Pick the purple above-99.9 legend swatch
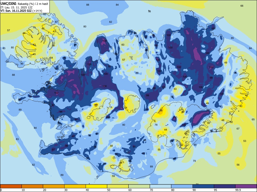This screenshot has height=192, width=257. (246, 186)
